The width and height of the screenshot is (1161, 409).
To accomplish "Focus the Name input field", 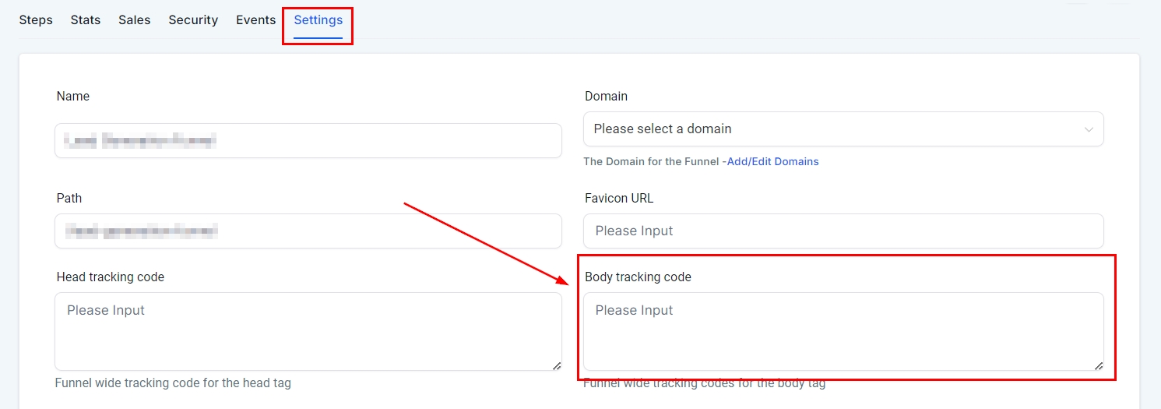I will pos(308,141).
